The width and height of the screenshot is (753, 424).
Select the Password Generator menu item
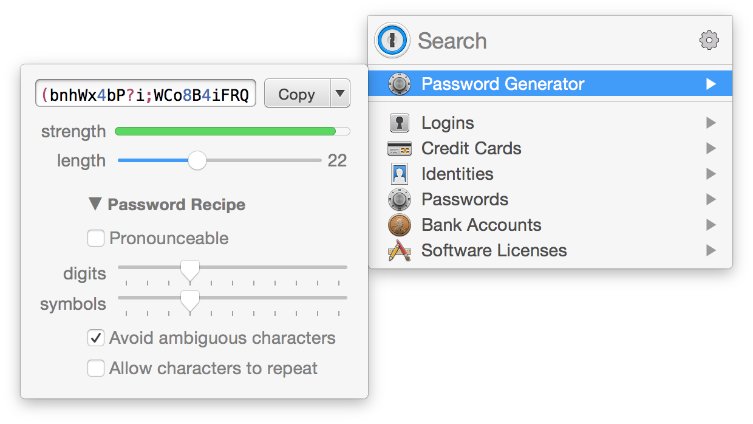point(503,84)
